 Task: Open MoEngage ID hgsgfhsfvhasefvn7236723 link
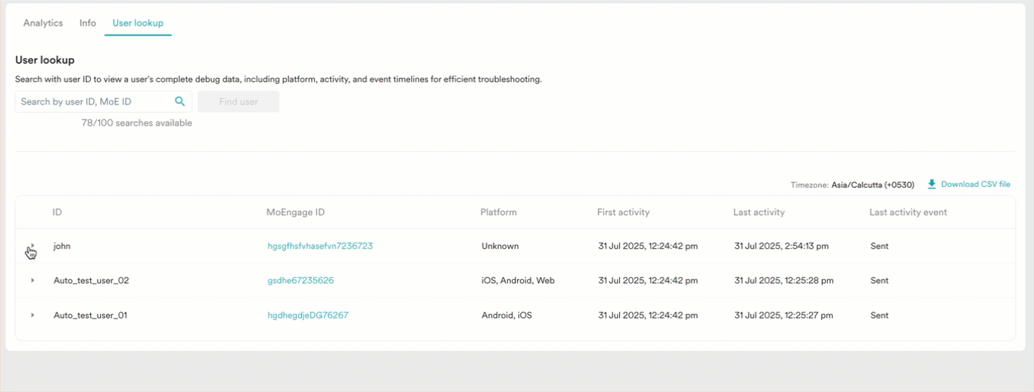point(319,246)
